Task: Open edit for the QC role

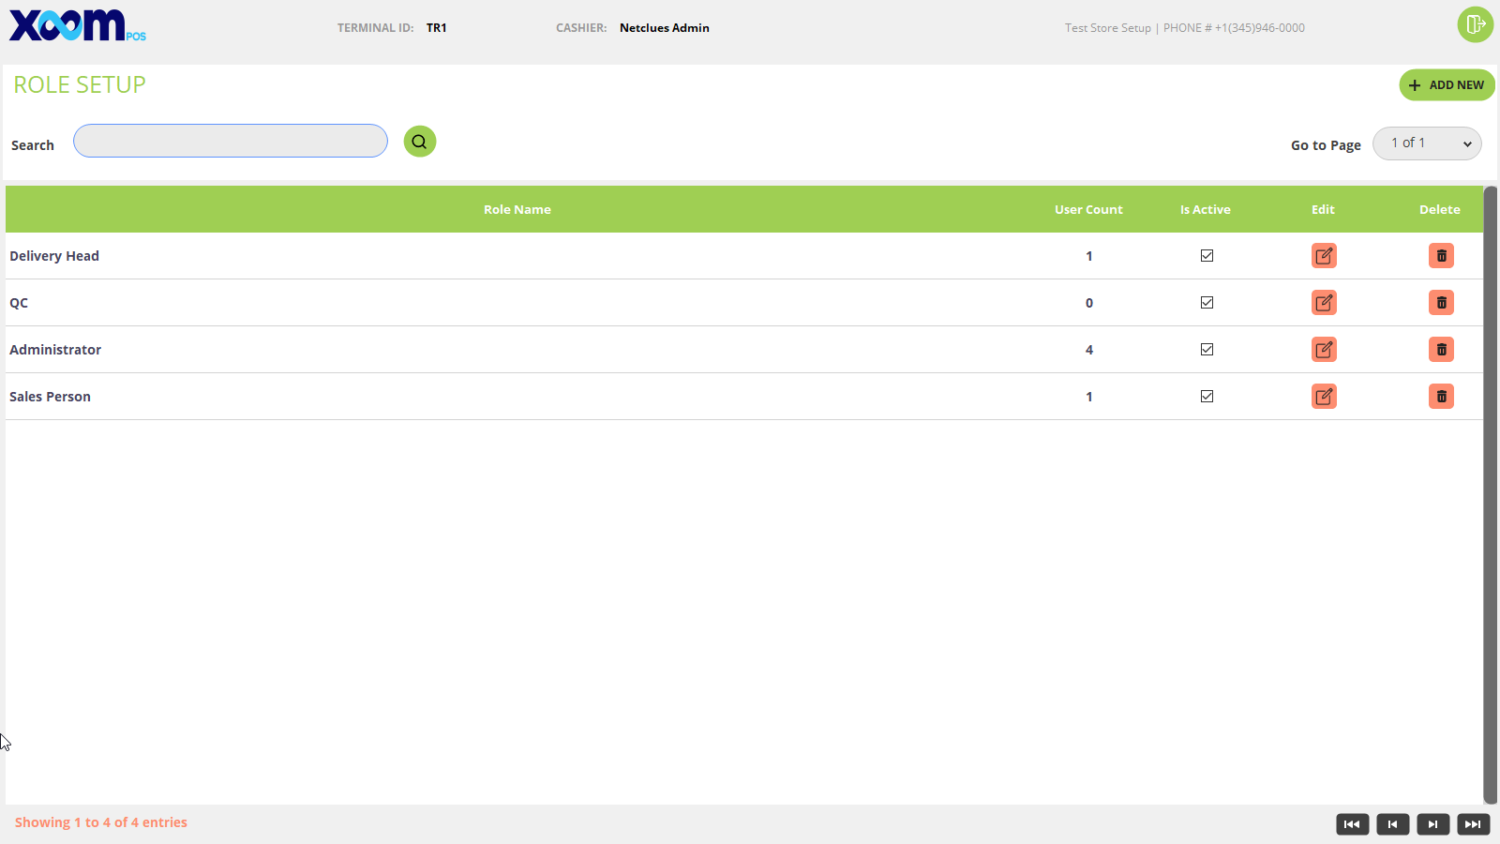Action: tap(1324, 303)
